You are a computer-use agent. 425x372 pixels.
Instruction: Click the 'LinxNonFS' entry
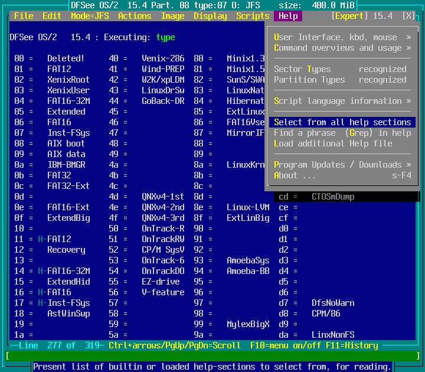pos(333,335)
